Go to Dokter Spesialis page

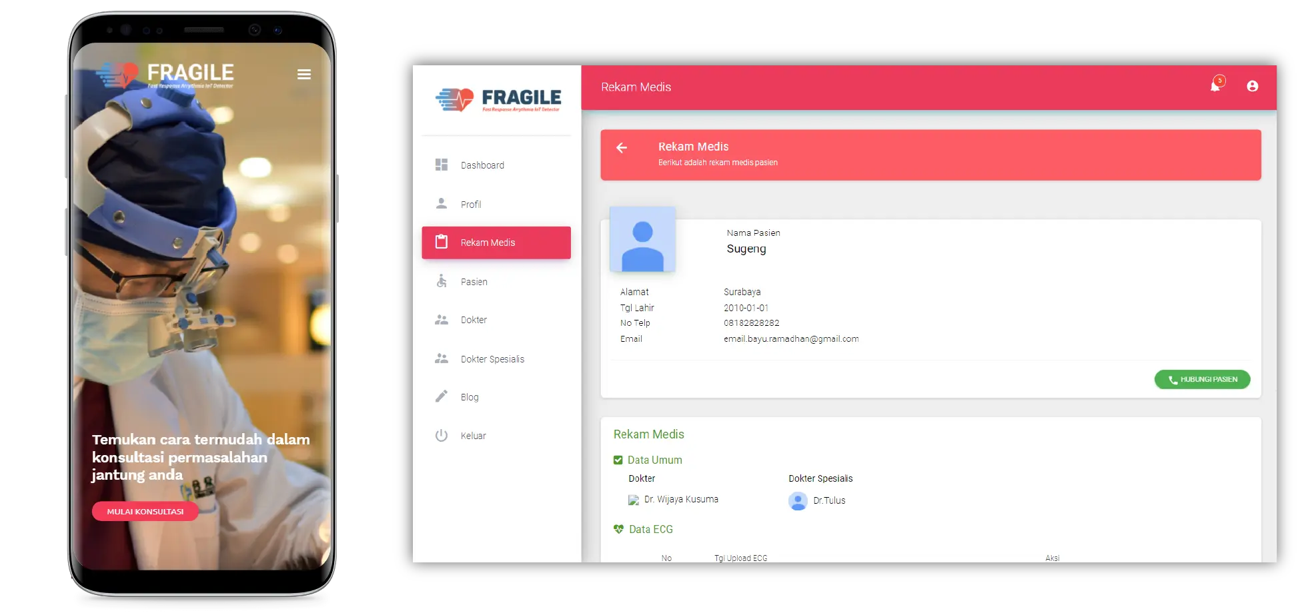click(492, 359)
